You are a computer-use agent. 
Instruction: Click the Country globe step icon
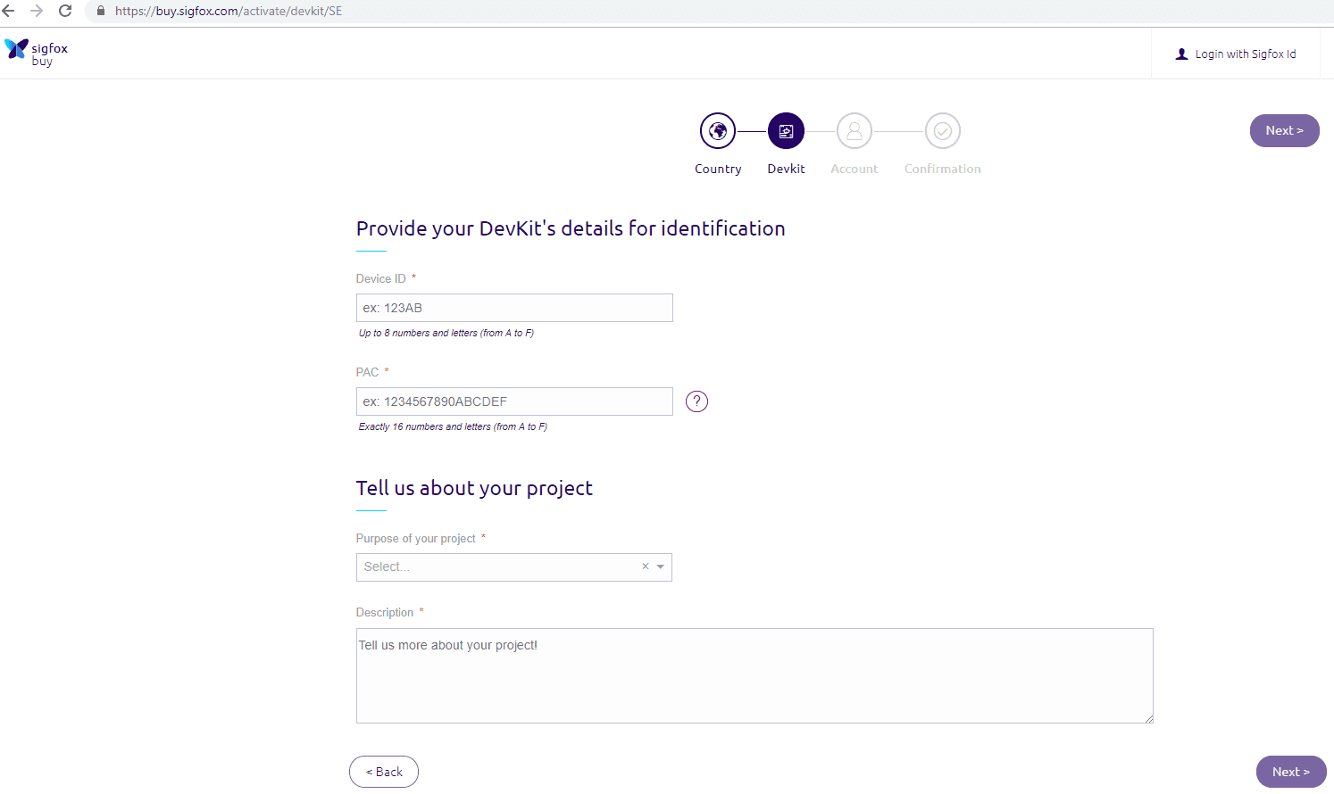coord(718,131)
